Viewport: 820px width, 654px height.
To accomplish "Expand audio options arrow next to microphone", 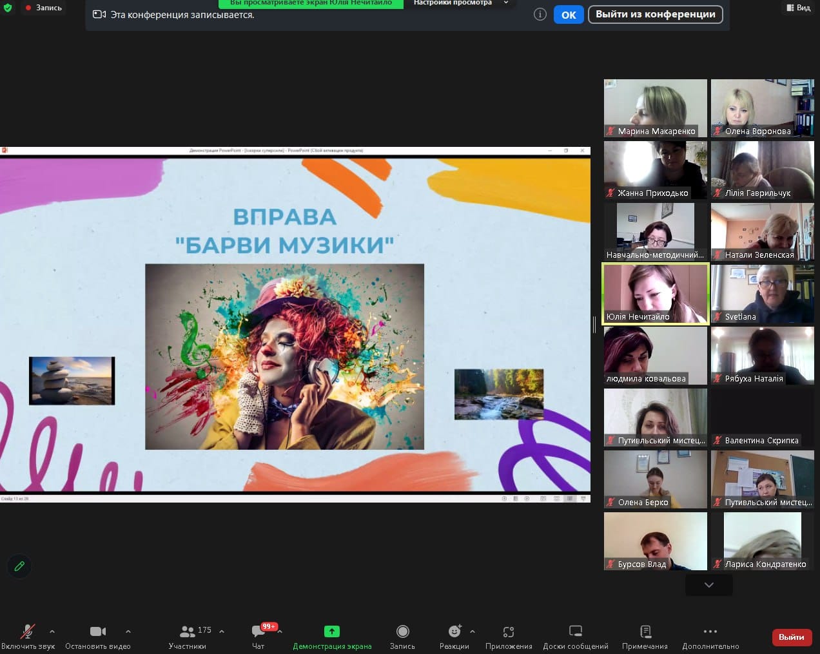I will 52,631.
